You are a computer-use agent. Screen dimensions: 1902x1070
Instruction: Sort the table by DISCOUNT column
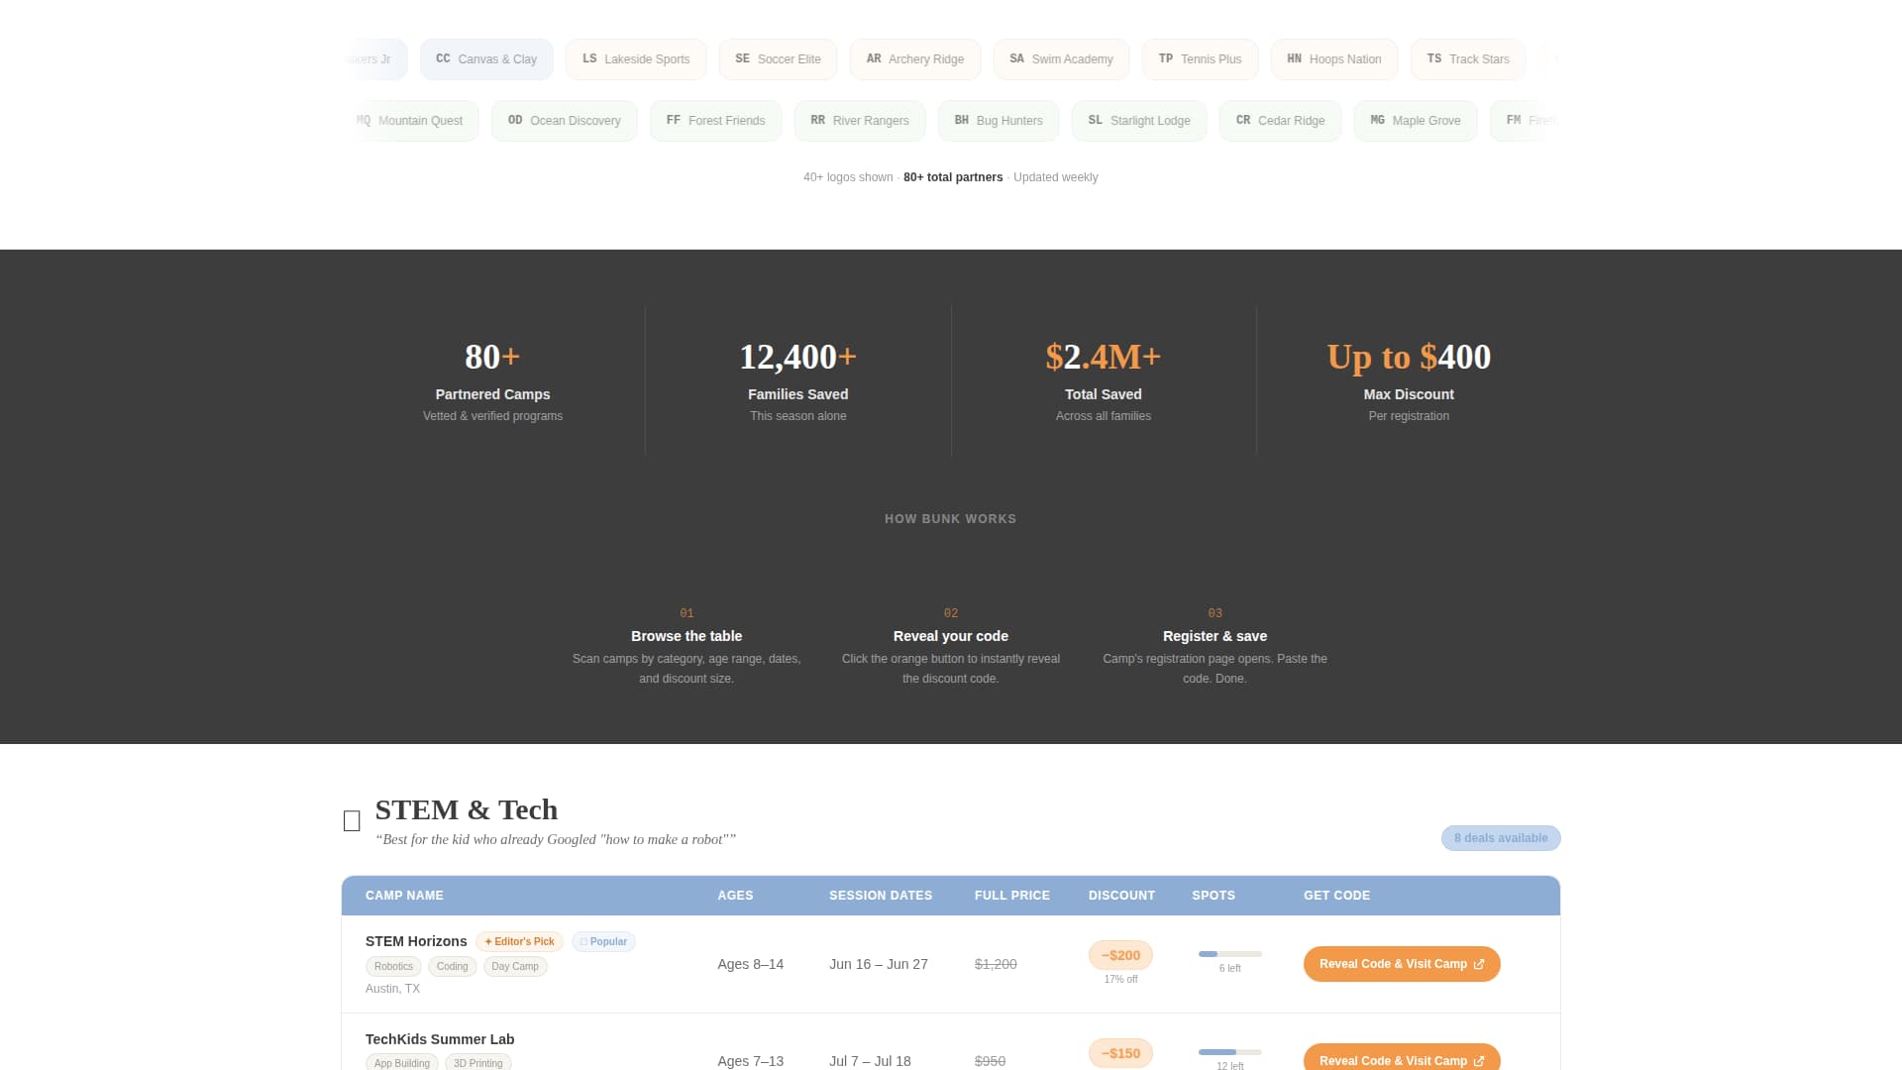[1120, 895]
